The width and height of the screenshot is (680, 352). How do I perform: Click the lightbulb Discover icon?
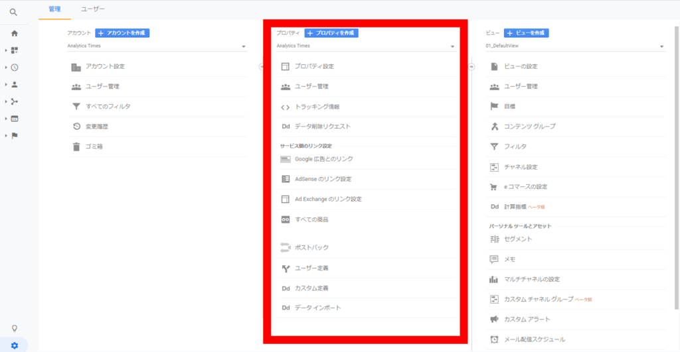point(14,328)
